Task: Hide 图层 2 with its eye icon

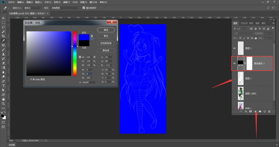Action: 234,48
